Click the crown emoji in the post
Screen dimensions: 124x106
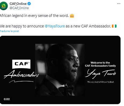[x=72, y=16]
